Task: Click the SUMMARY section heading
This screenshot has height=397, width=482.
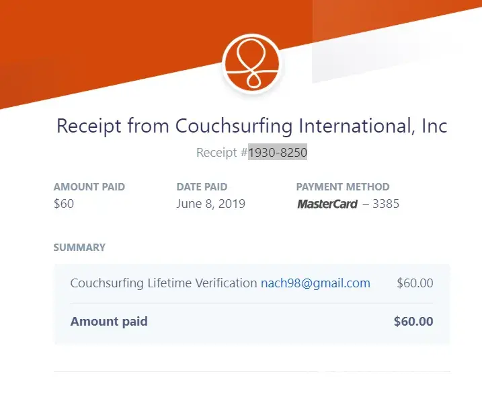Action: pos(79,248)
